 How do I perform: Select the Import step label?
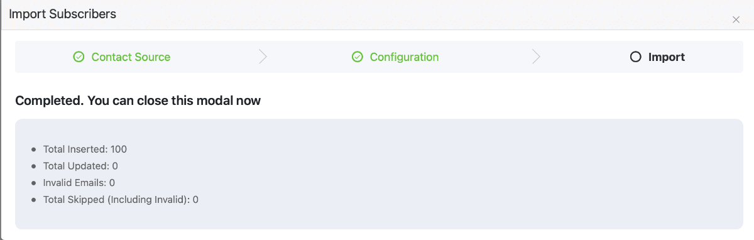point(667,57)
